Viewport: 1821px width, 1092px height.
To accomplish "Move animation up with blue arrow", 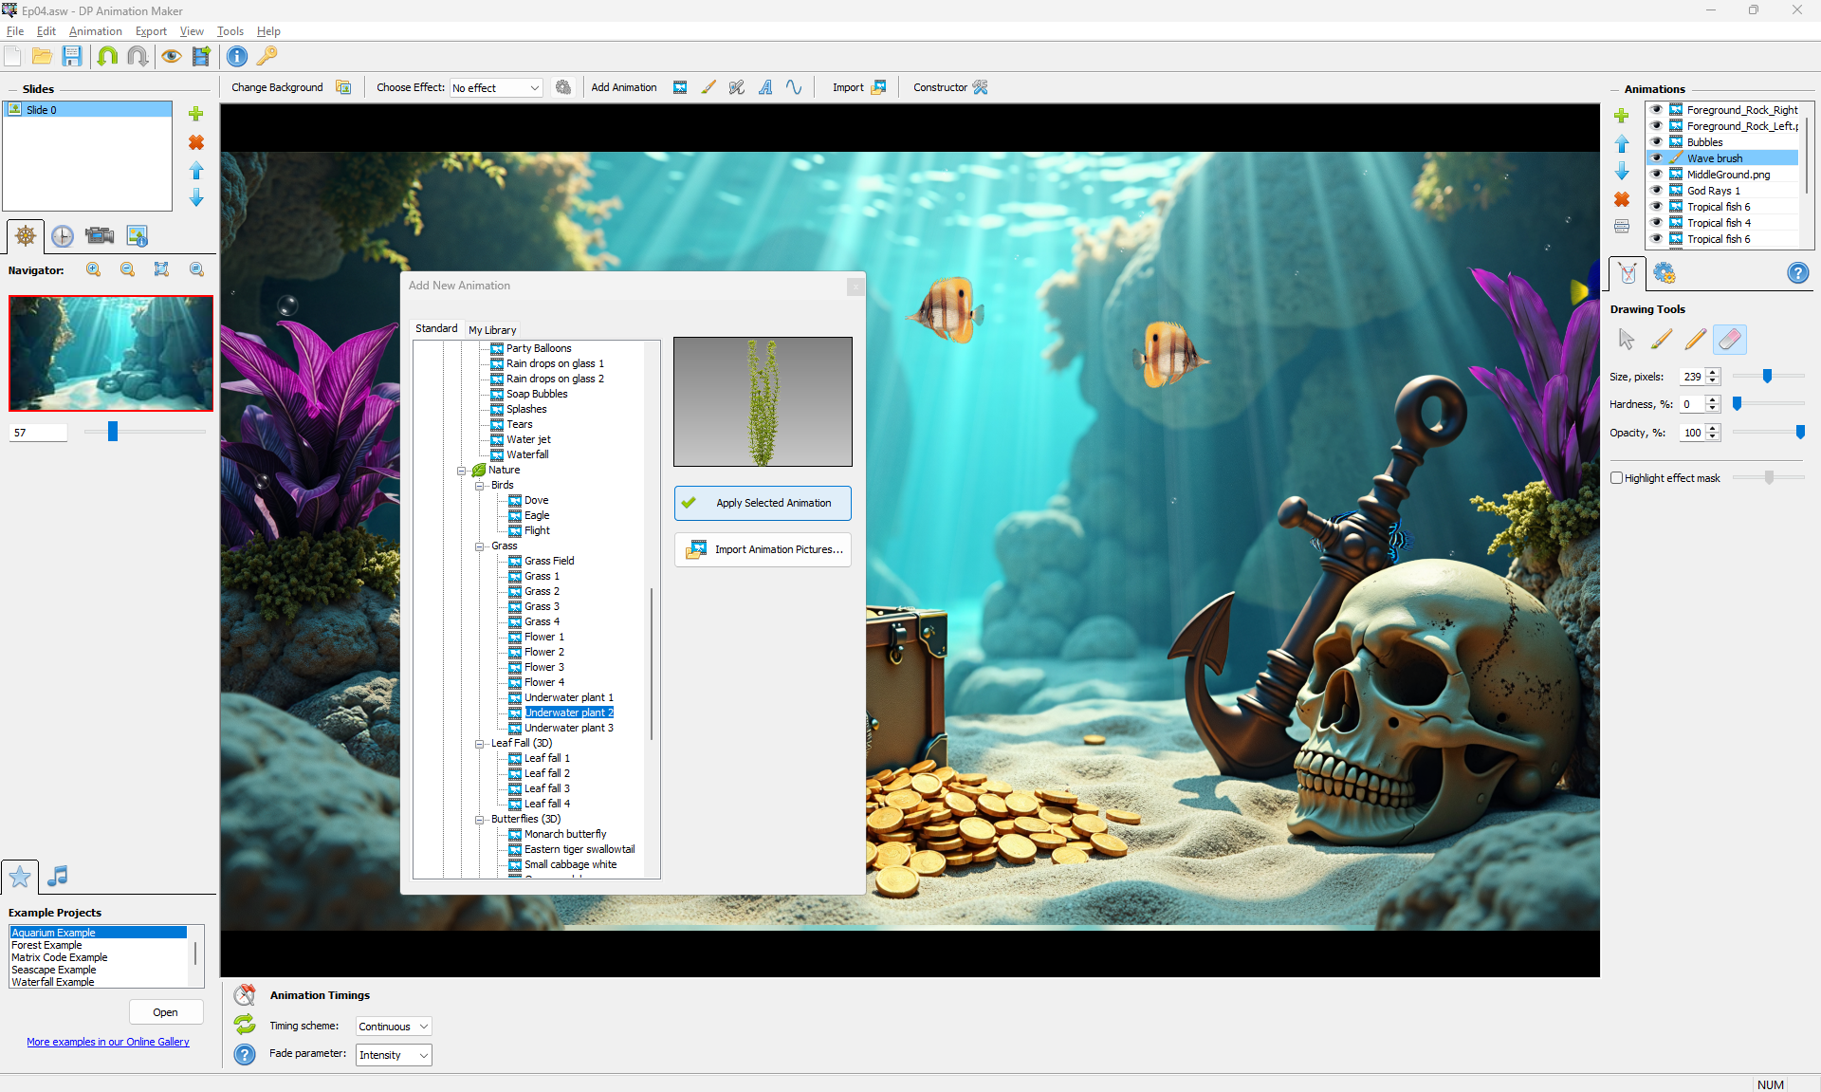I will [1622, 144].
